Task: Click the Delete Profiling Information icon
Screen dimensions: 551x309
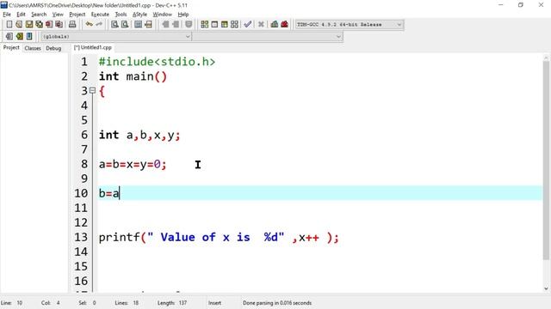Action: click(x=285, y=24)
